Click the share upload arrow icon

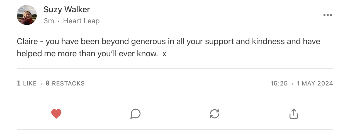(294, 114)
